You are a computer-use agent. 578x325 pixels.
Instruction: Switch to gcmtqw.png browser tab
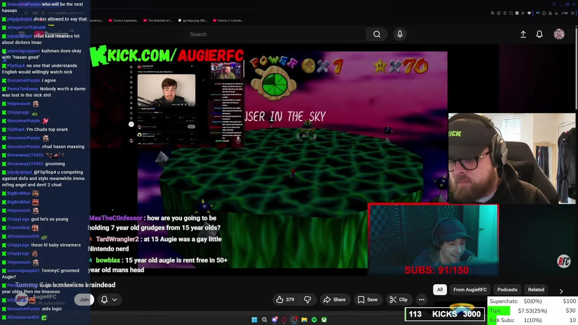point(192,20)
